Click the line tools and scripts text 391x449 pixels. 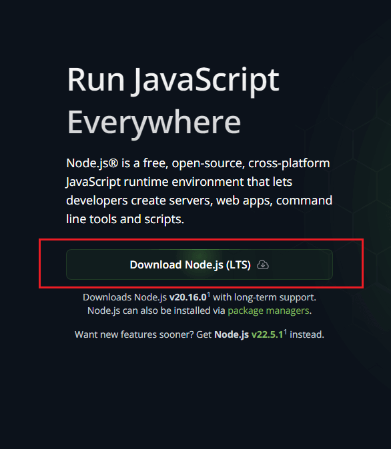tap(125, 219)
